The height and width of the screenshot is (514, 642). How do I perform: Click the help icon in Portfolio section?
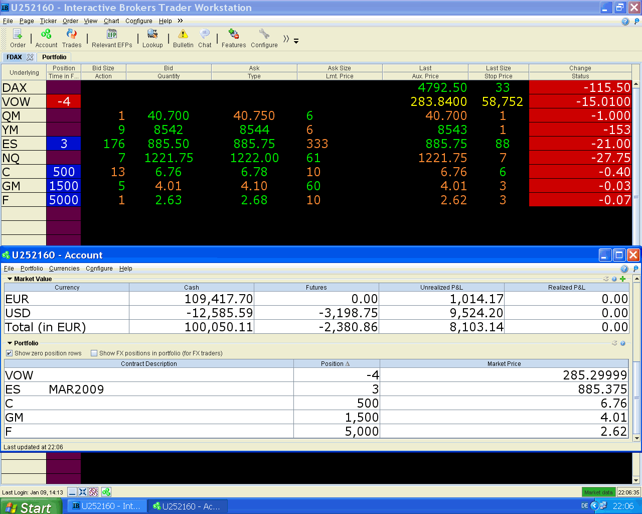click(x=623, y=343)
